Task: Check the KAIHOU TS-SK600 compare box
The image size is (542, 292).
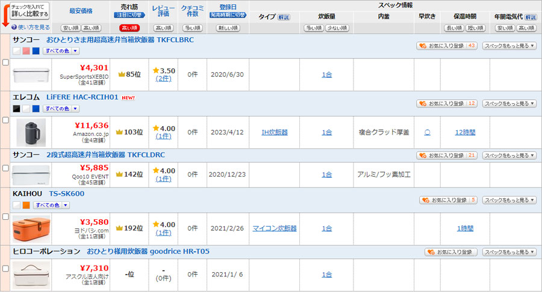Action: (x=5, y=216)
